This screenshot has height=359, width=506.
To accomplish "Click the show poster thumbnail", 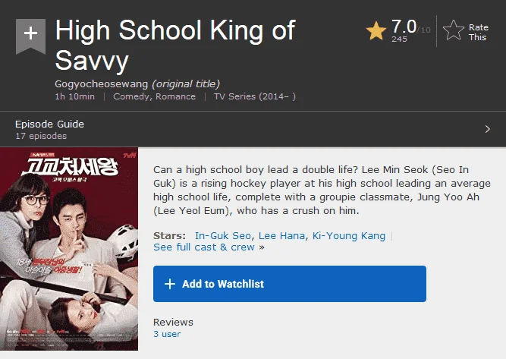I will coord(69,249).
